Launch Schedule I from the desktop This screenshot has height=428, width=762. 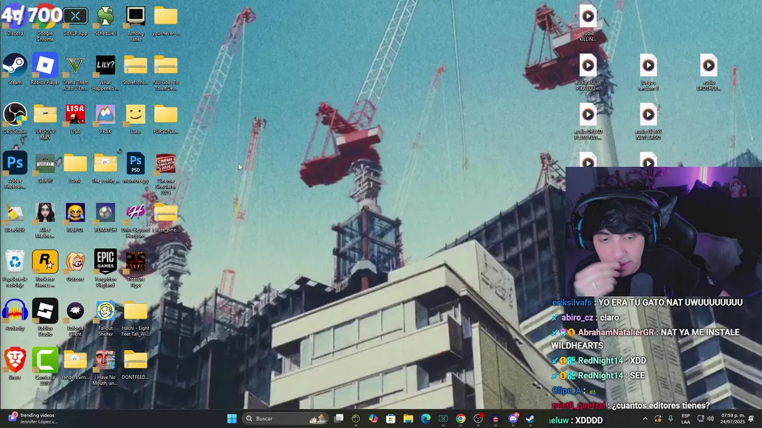pos(105,21)
